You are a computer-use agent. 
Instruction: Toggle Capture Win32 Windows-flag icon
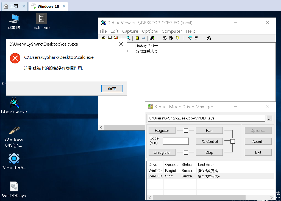pos(152,38)
